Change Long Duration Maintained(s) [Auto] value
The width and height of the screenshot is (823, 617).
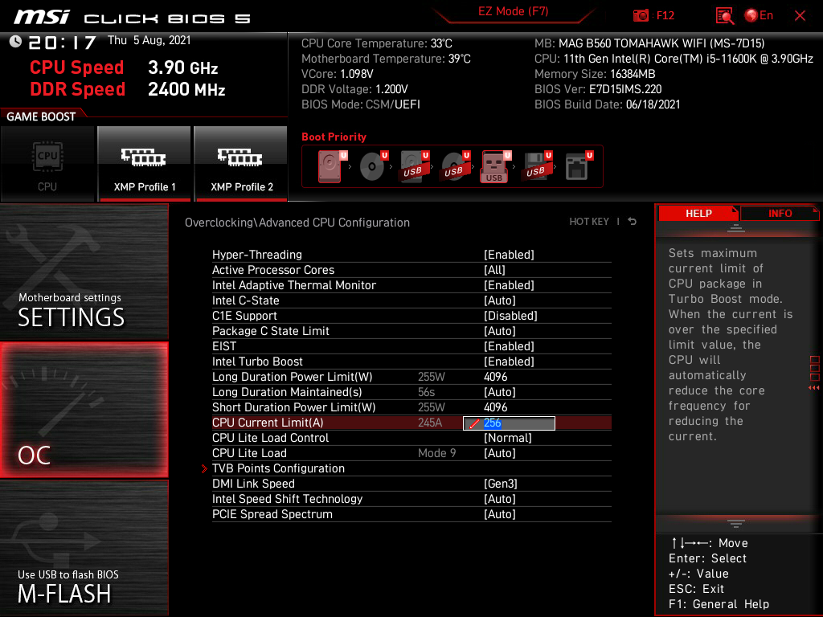pos(499,392)
